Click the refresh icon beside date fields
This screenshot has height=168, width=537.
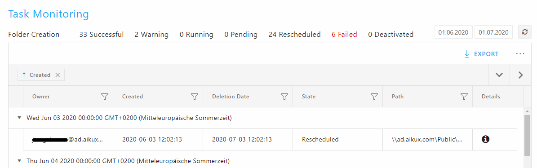coord(524,32)
